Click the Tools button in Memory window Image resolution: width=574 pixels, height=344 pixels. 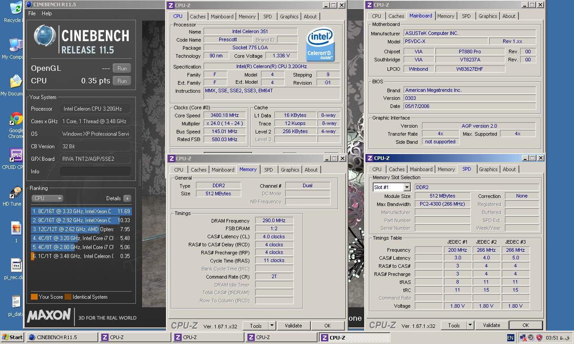(256, 326)
